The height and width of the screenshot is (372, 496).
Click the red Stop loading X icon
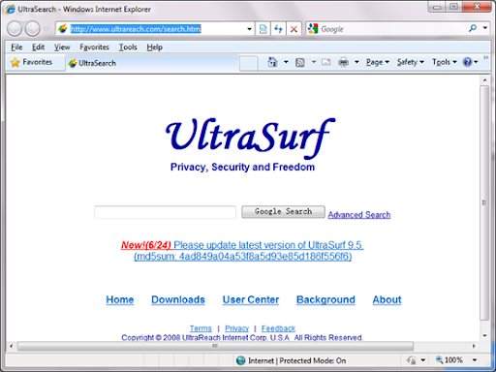[x=294, y=29]
